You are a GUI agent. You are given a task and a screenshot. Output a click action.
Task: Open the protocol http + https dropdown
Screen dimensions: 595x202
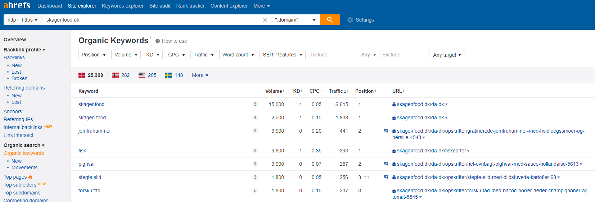[x=22, y=20]
